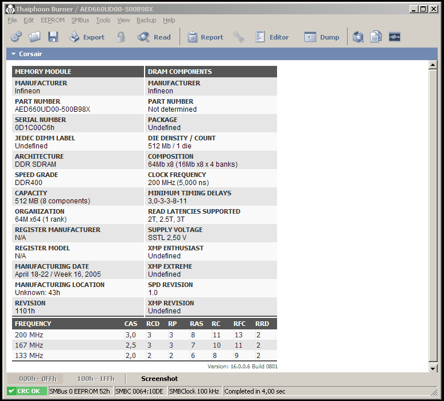Click the Not determined part number value
Viewport: 444px width, 401px height.
pyautogui.click(x=172, y=109)
